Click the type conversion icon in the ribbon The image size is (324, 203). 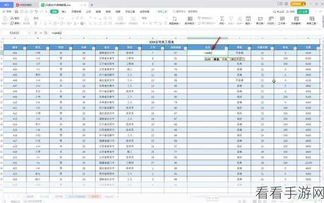(174, 19)
